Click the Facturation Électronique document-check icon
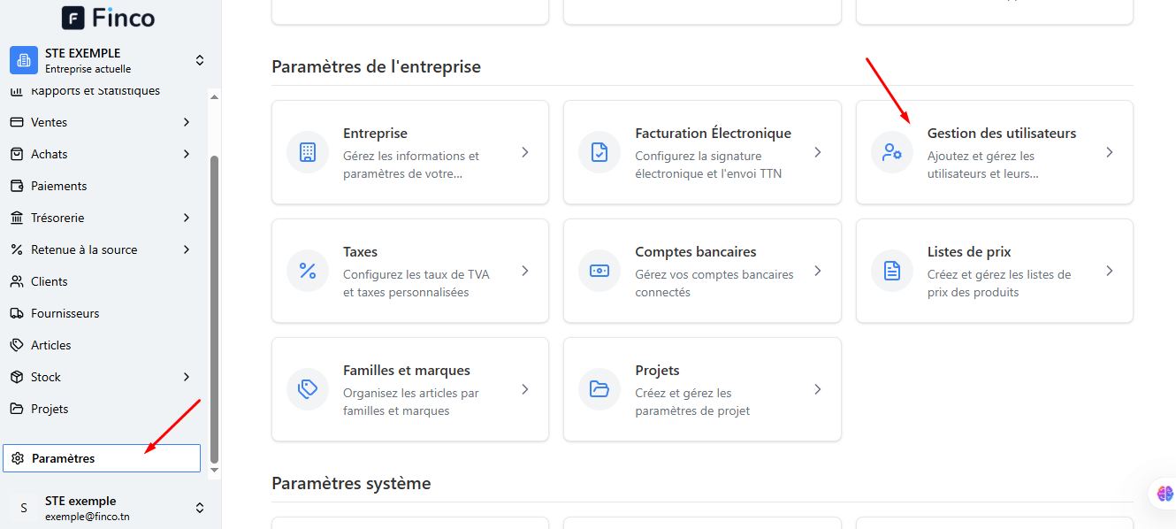 click(x=599, y=152)
